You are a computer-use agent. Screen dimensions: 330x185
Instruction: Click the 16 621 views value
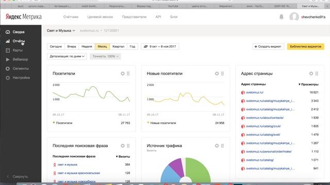(314, 92)
